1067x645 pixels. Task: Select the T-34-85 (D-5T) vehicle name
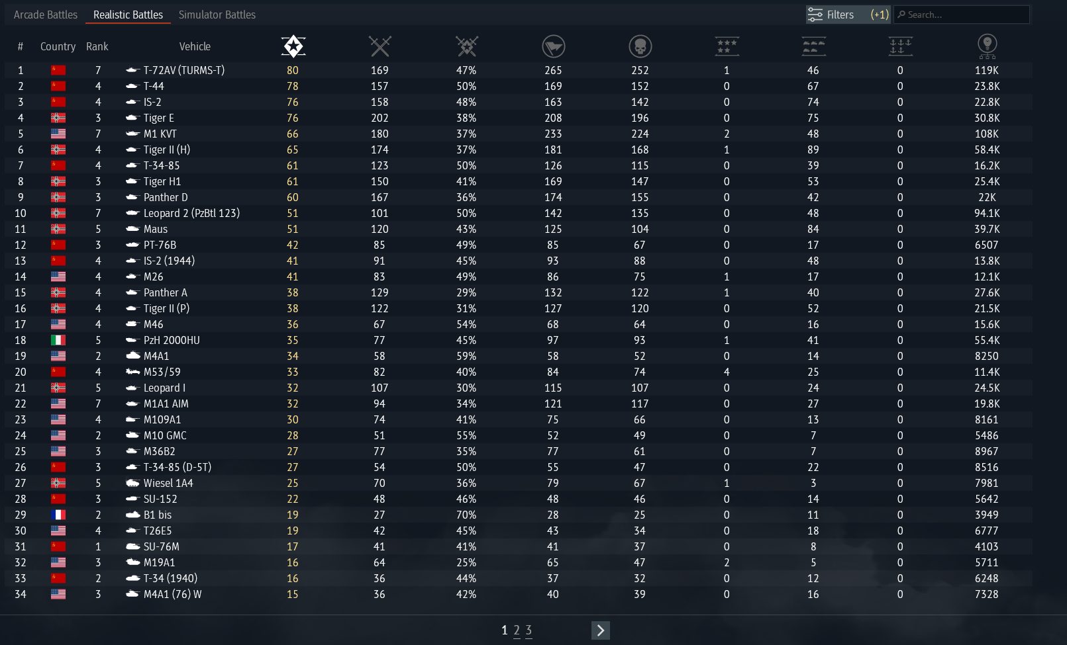[x=178, y=467]
